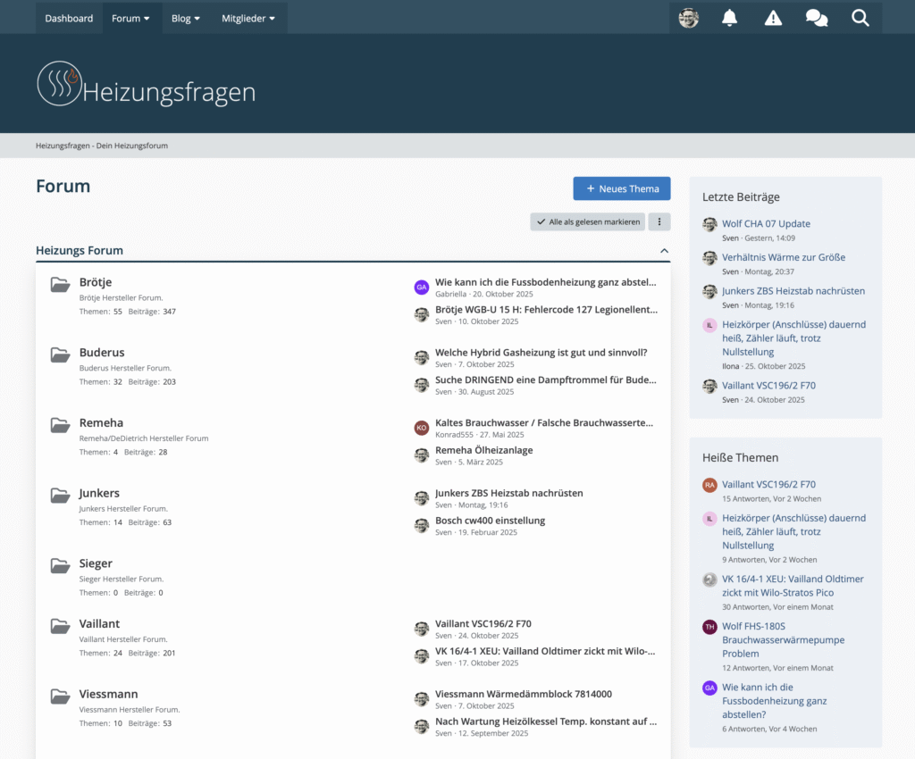This screenshot has width=915, height=759.
Task: Open the notifications bell icon
Action: click(730, 18)
